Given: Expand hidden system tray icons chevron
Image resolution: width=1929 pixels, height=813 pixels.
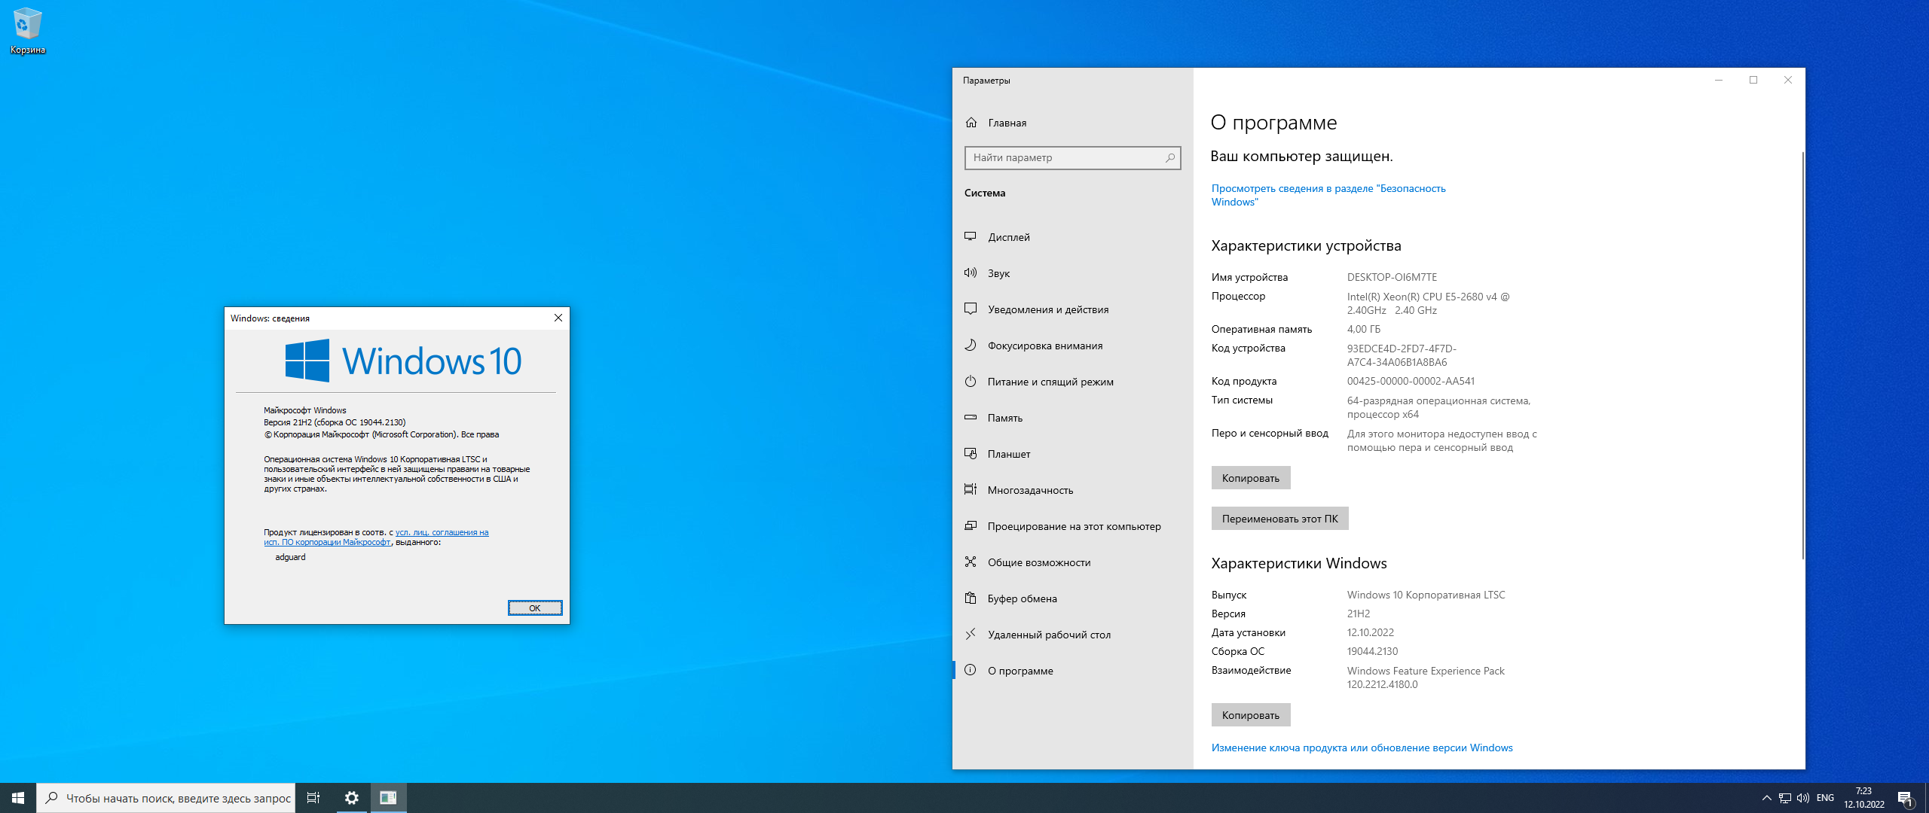Looking at the screenshot, I should point(1766,798).
